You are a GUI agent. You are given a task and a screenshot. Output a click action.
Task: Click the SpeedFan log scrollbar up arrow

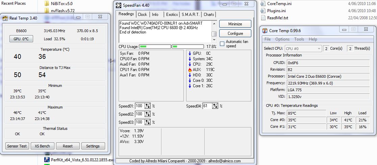tap(214, 23)
